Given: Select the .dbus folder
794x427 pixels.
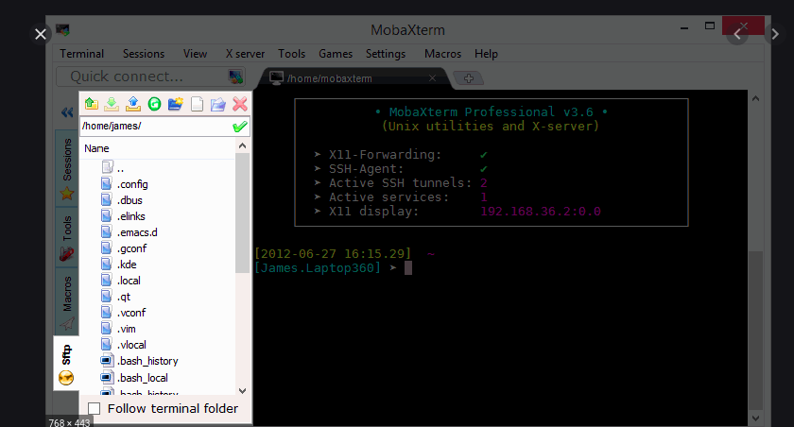Looking at the screenshot, I should tap(122, 200).
